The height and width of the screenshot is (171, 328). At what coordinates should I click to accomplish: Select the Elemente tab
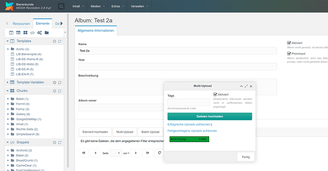(x=43, y=23)
